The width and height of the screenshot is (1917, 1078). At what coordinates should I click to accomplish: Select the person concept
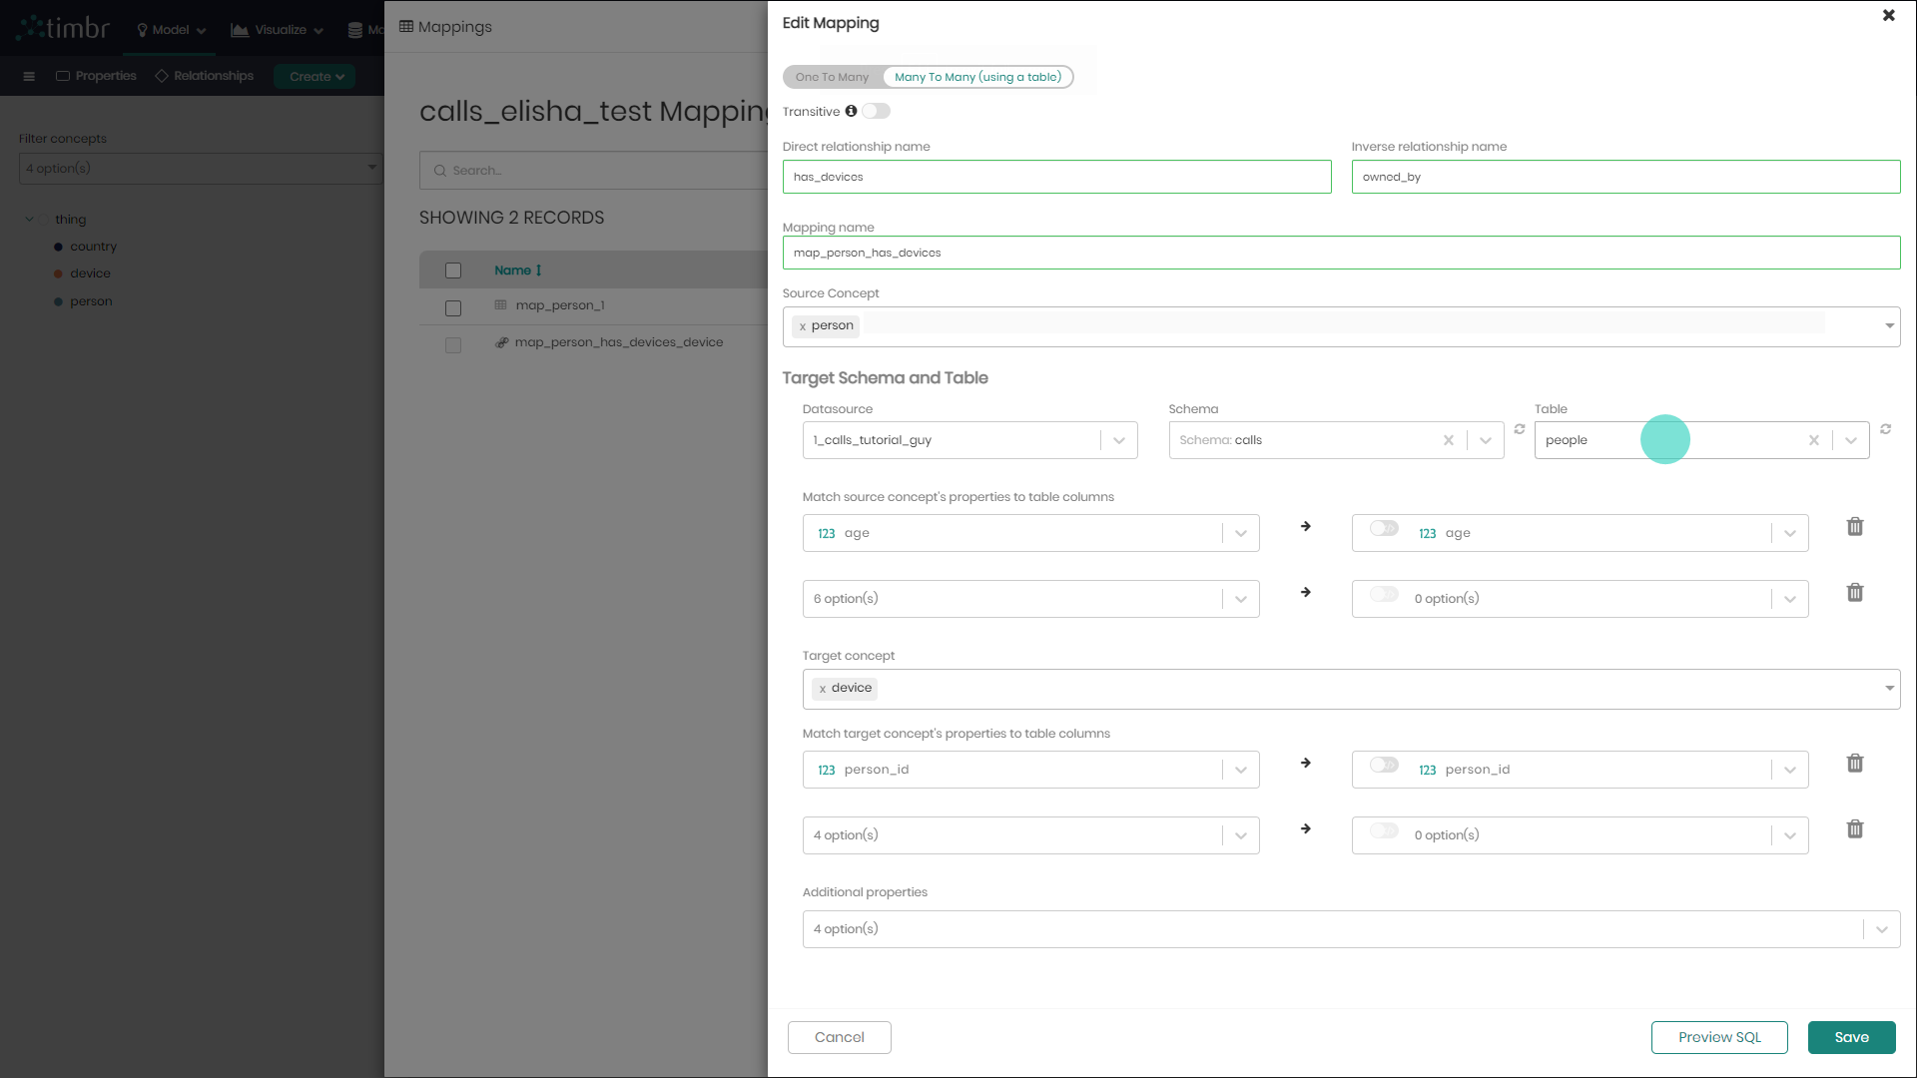point(90,301)
